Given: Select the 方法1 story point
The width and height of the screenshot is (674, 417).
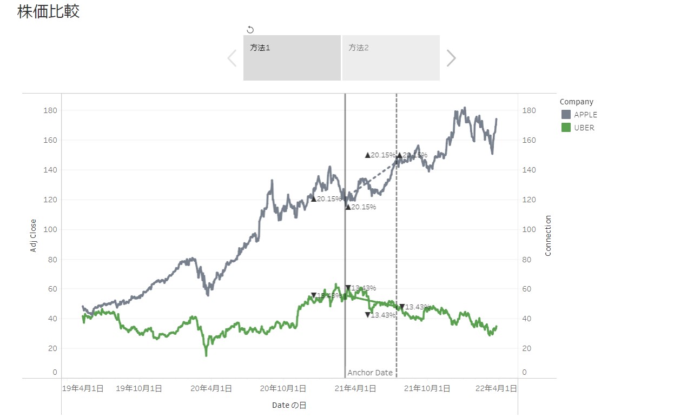Looking at the screenshot, I should pyautogui.click(x=292, y=57).
